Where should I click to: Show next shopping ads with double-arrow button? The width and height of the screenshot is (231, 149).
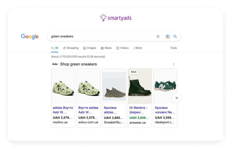(177, 98)
